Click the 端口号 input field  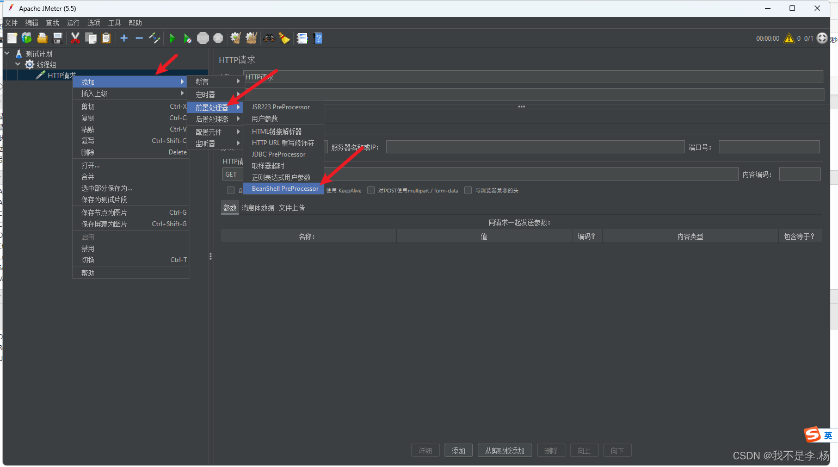point(769,147)
